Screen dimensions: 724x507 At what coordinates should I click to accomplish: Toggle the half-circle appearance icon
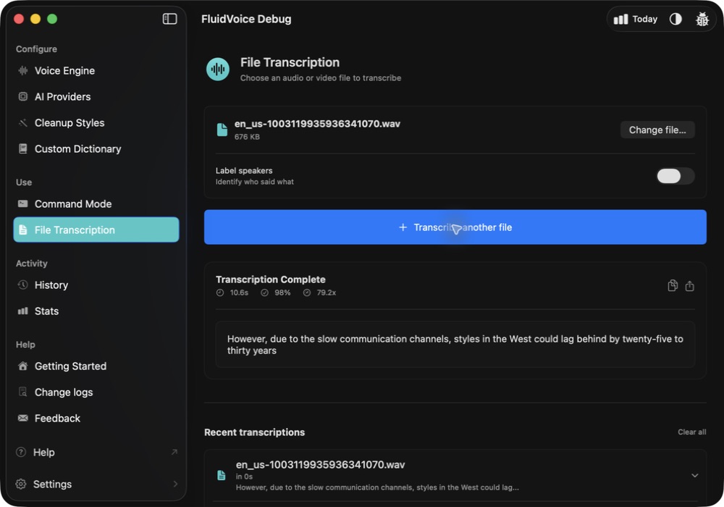pyautogui.click(x=675, y=19)
